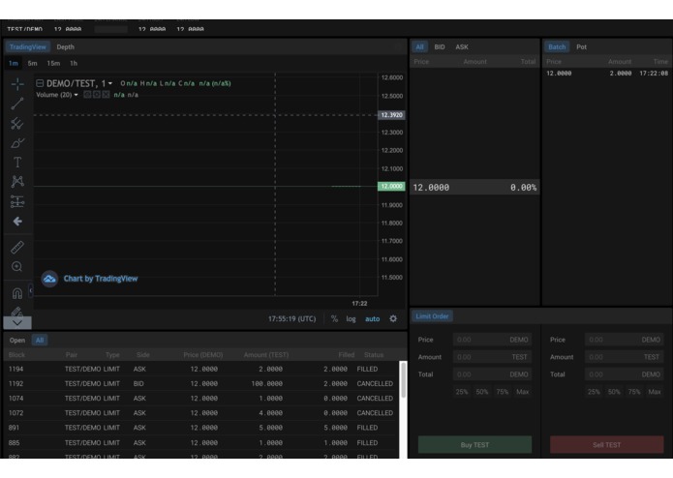Select the Limit Order tab

click(432, 316)
